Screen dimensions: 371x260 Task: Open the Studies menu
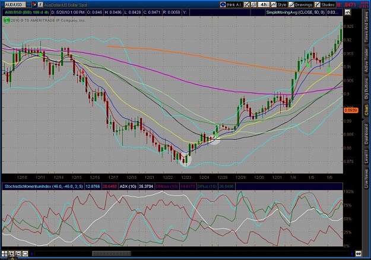[325, 5]
